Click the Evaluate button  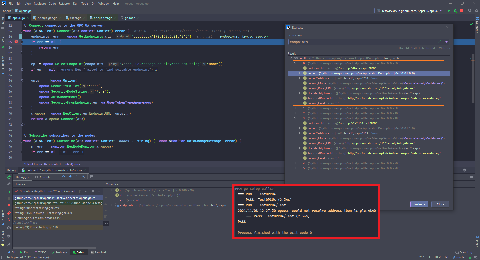click(x=419, y=204)
